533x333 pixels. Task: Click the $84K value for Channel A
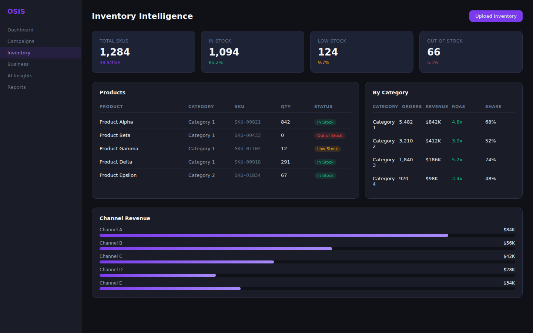click(509, 229)
